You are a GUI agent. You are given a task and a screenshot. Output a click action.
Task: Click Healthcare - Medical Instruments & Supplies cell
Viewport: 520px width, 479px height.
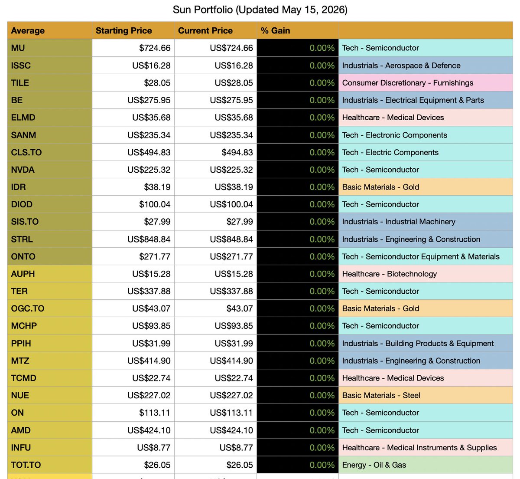point(426,447)
